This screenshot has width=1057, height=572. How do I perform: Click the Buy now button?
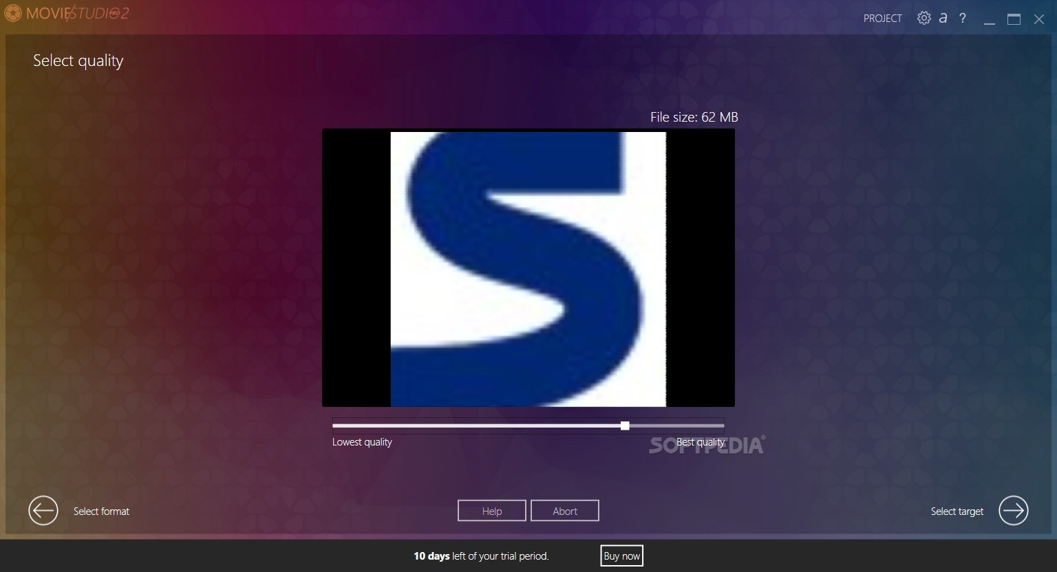621,555
